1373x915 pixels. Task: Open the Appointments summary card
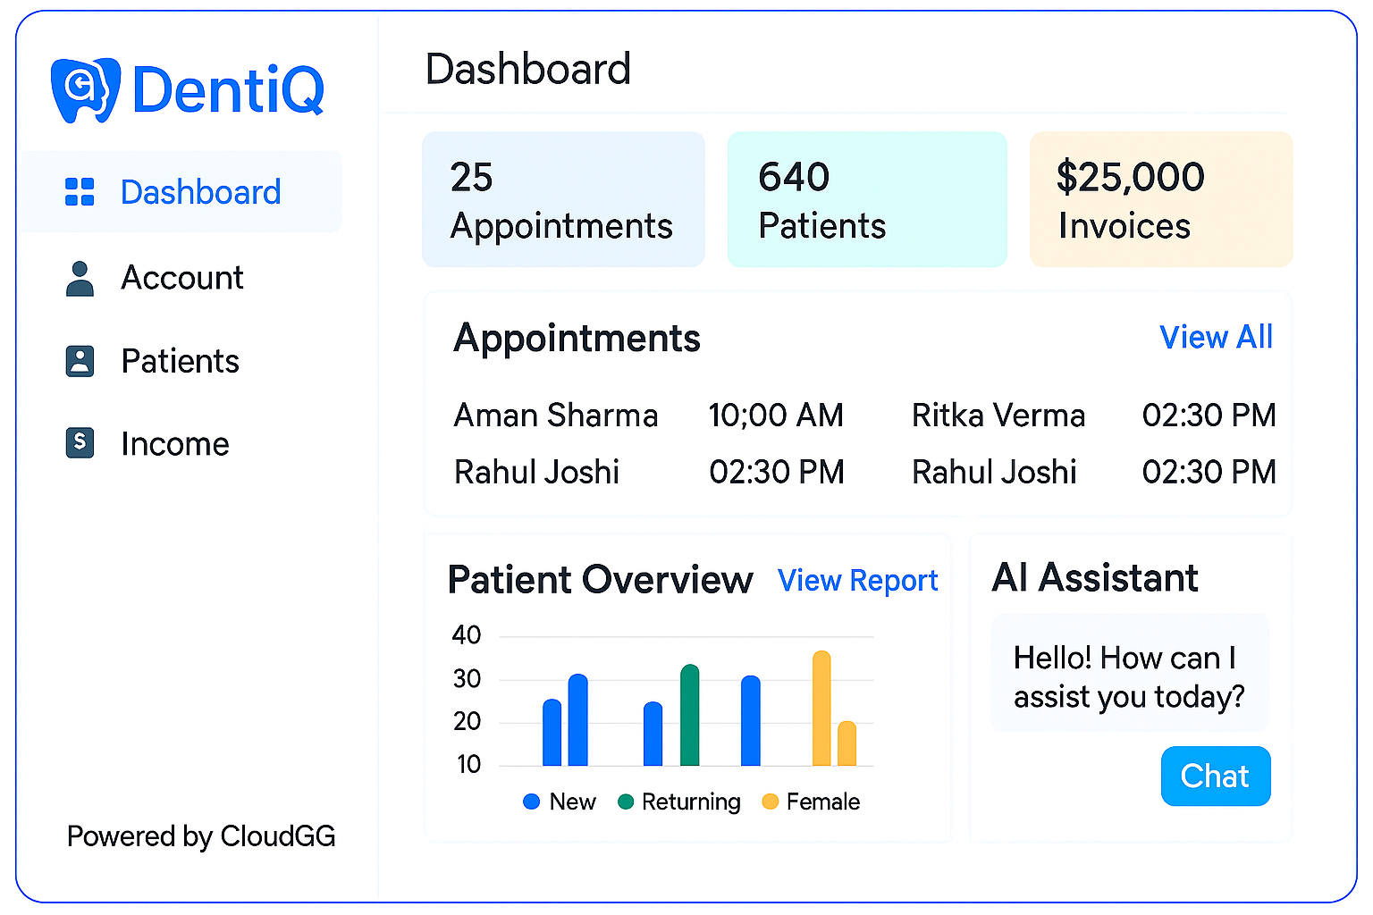point(563,199)
